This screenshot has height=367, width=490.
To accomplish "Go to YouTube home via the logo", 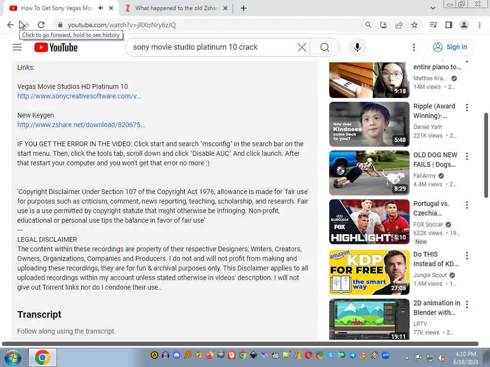I will pos(56,47).
